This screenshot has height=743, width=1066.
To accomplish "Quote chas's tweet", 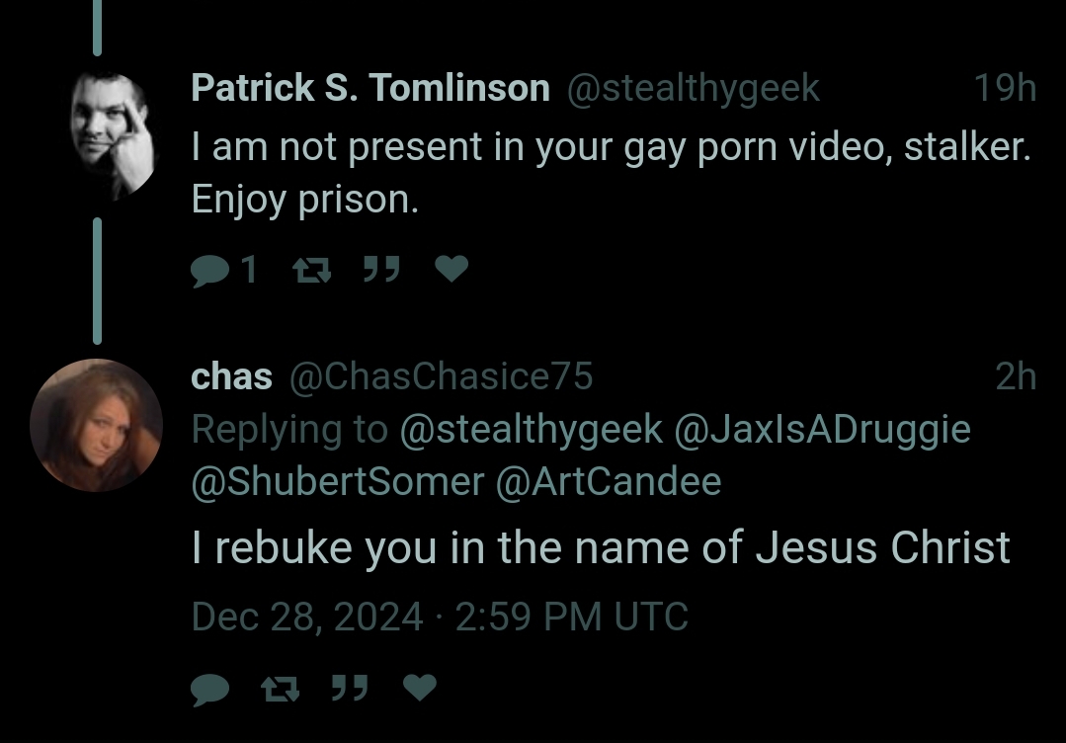I will point(350,688).
